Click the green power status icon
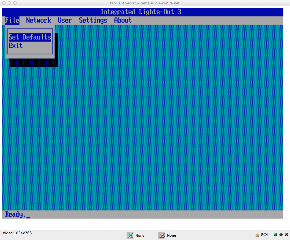The width and height of the screenshot is (290, 240). click(x=286, y=235)
